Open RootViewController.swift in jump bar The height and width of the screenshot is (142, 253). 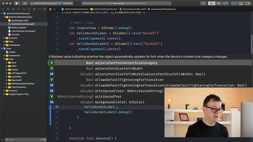point(132,9)
